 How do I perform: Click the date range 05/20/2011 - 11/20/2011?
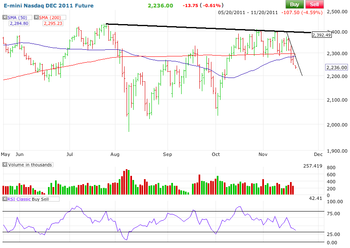248,12
